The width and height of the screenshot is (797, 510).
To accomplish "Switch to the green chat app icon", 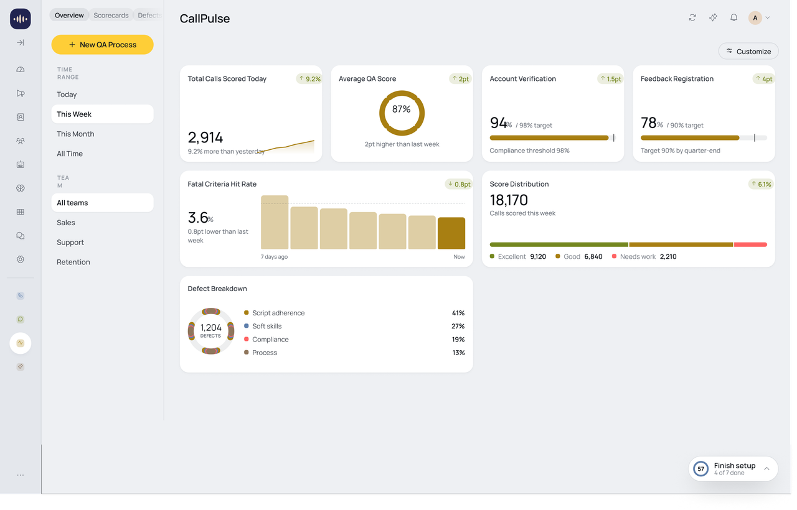I will (21, 320).
